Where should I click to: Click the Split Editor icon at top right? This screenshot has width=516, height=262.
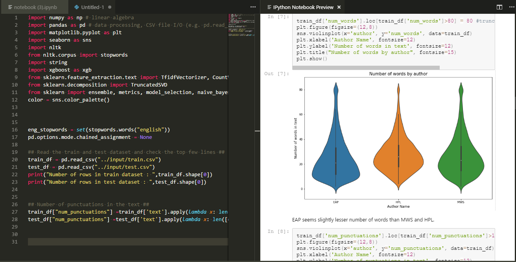coord(499,7)
